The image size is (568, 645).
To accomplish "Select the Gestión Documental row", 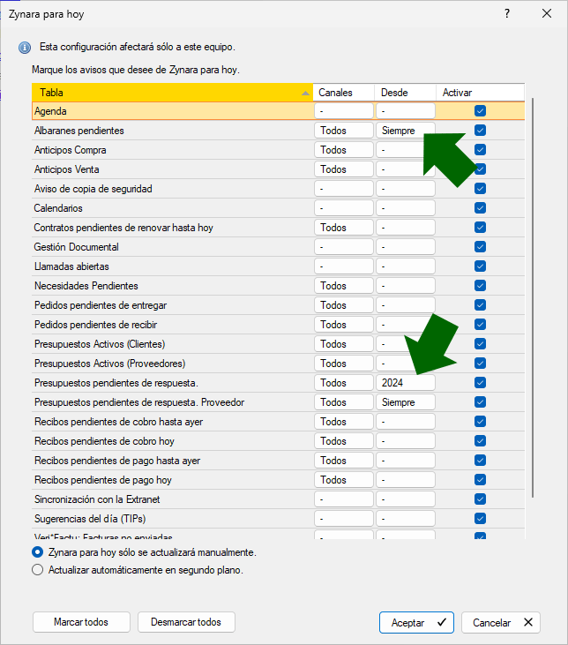I will [168, 247].
